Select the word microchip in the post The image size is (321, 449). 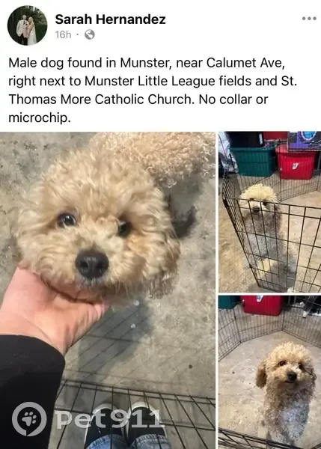pyautogui.click(x=39, y=117)
